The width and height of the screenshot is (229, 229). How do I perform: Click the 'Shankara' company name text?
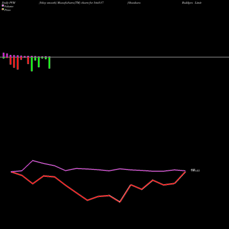[x=134, y=3]
